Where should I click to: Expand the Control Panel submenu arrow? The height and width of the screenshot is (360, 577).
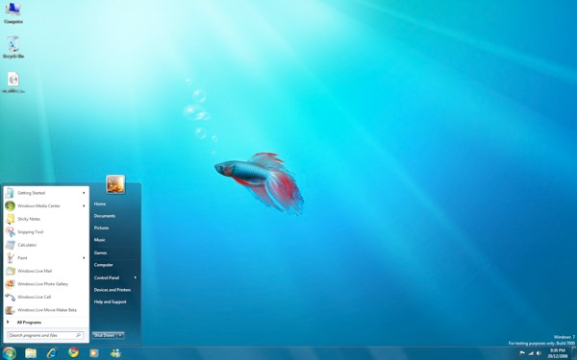(x=135, y=277)
